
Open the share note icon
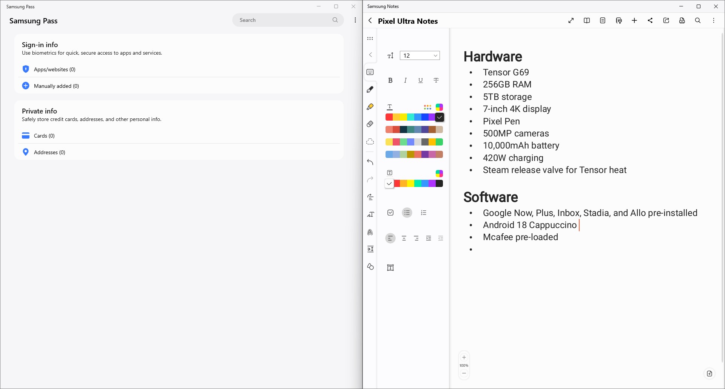click(650, 21)
